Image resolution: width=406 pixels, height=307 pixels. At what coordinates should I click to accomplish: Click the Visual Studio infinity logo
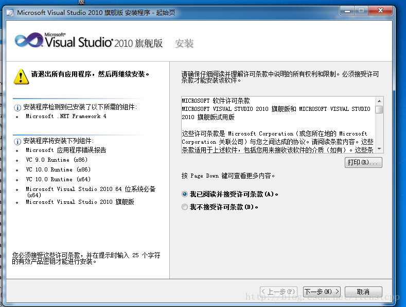[x=29, y=41]
